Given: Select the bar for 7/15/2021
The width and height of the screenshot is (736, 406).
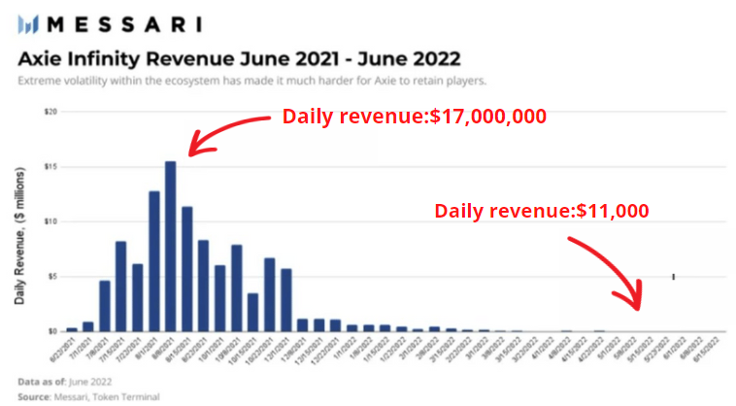Looking at the screenshot, I should click(120, 287).
